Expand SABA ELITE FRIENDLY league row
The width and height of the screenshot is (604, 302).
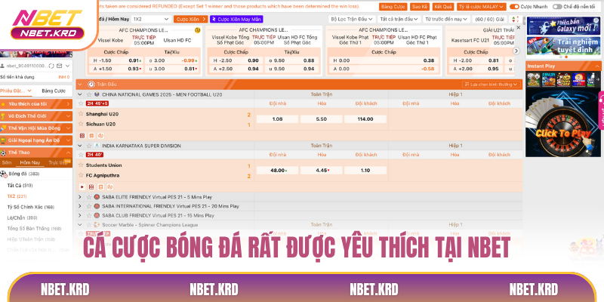pos(80,197)
